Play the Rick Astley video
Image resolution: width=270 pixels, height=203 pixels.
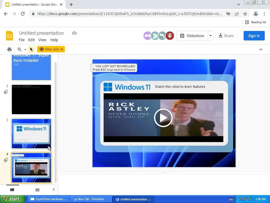pyautogui.click(x=163, y=118)
